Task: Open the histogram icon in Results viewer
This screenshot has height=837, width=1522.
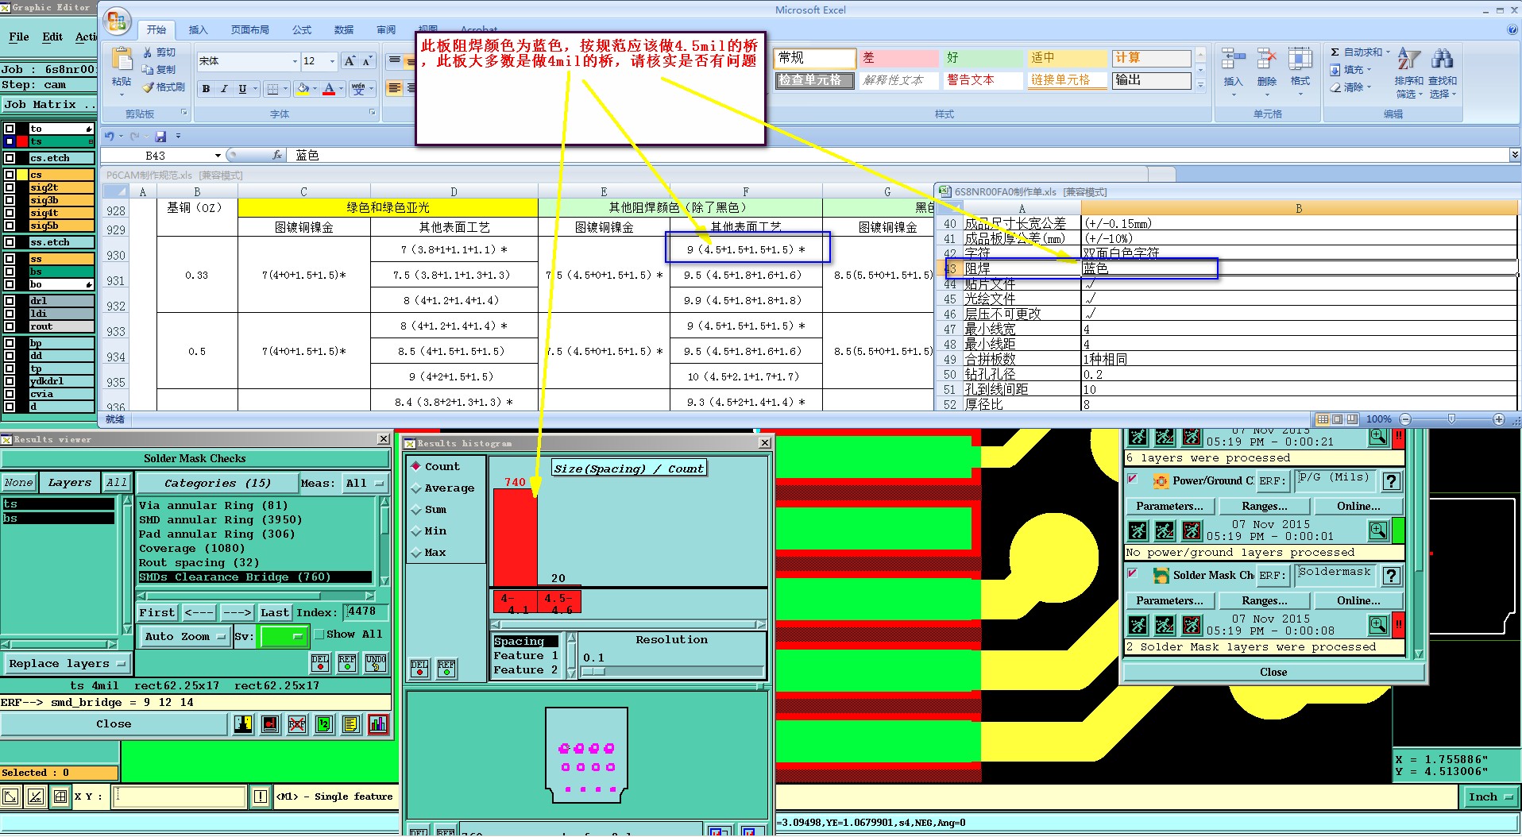Action: click(x=378, y=723)
